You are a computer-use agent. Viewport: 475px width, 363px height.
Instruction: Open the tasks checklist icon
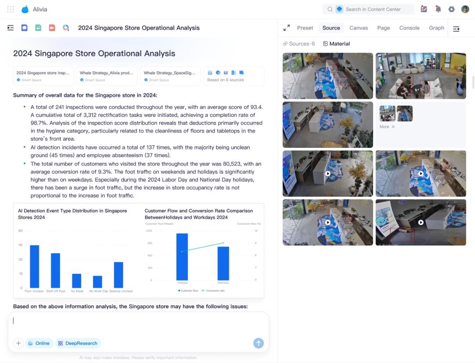[424, 9]
